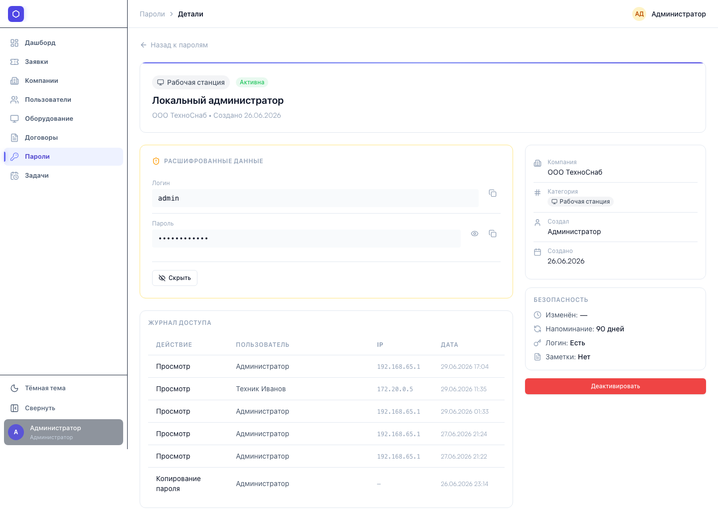
Task: Click the calendar icon next to Создано
Action: click(538, 252)
